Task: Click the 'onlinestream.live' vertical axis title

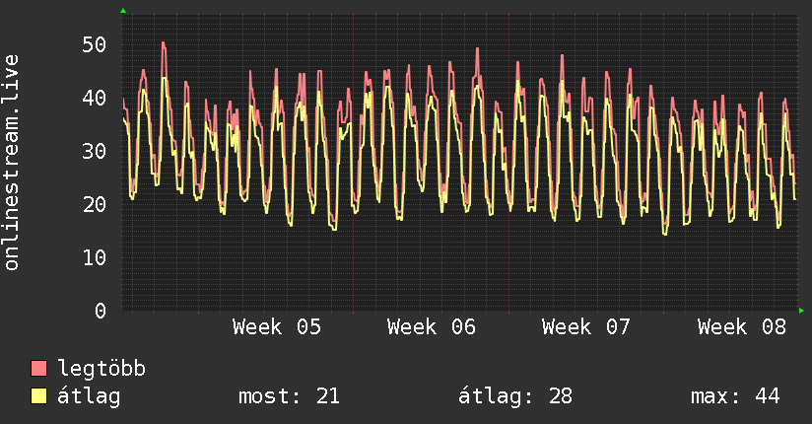Action: tap(12, 163)
